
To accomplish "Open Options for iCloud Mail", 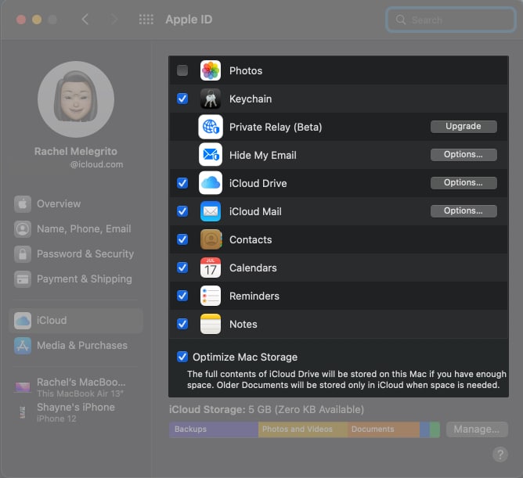I will click(463, 211).
